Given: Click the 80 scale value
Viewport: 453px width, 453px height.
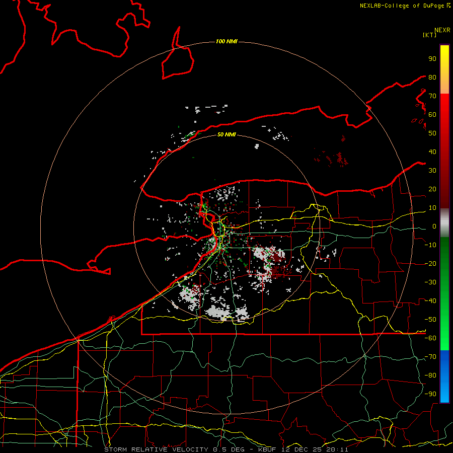Looking at the screenshot, I should click(432, 77).
